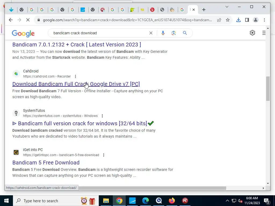Screen dimensions: 275x206
Task: Switch to the globe icon tab
Action: tap(162, 10)
